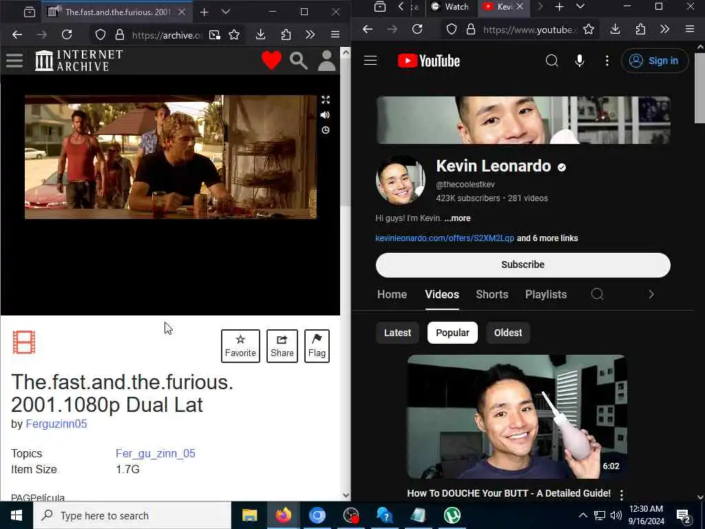705x529 pixels.
Task: Open channel Playlists tab
Action: click(x=546, y=295)
